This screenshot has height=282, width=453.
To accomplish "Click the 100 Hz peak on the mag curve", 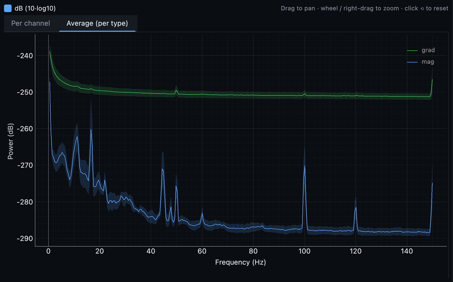I will (x=305, y=166).
